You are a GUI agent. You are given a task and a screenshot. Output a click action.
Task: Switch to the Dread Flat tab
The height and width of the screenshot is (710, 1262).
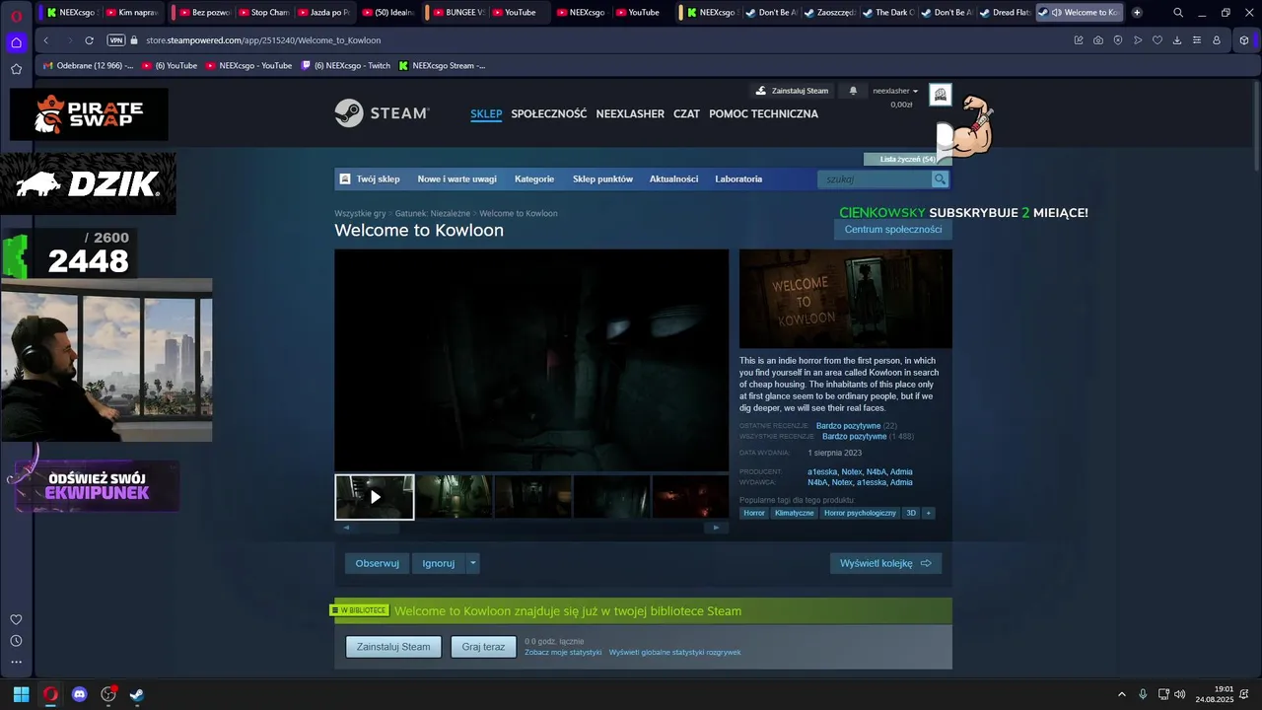click(x=1006, y=13)
